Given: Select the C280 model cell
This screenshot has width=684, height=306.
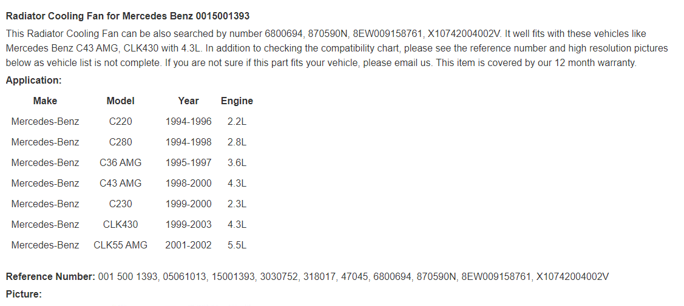Looking at the screenshot, I should 120,142.
